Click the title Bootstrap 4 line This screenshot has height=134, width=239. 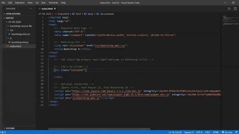[x=72, y=49]
